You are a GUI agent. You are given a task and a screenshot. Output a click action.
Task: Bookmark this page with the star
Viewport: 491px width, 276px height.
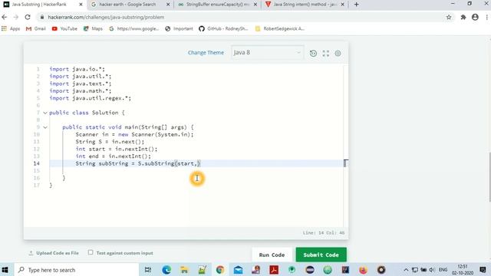449,17
